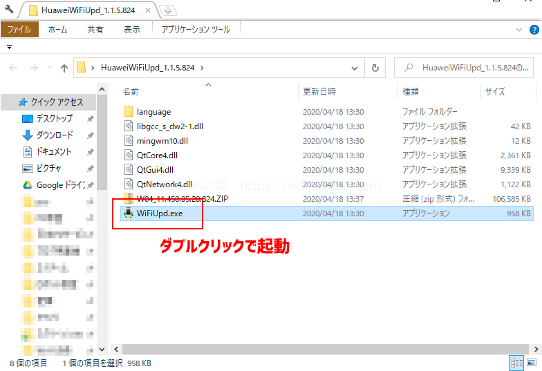Open デスクトップ in the navigation pane
The width and height of the screenshot is (542, 371).
coord(54,119)
